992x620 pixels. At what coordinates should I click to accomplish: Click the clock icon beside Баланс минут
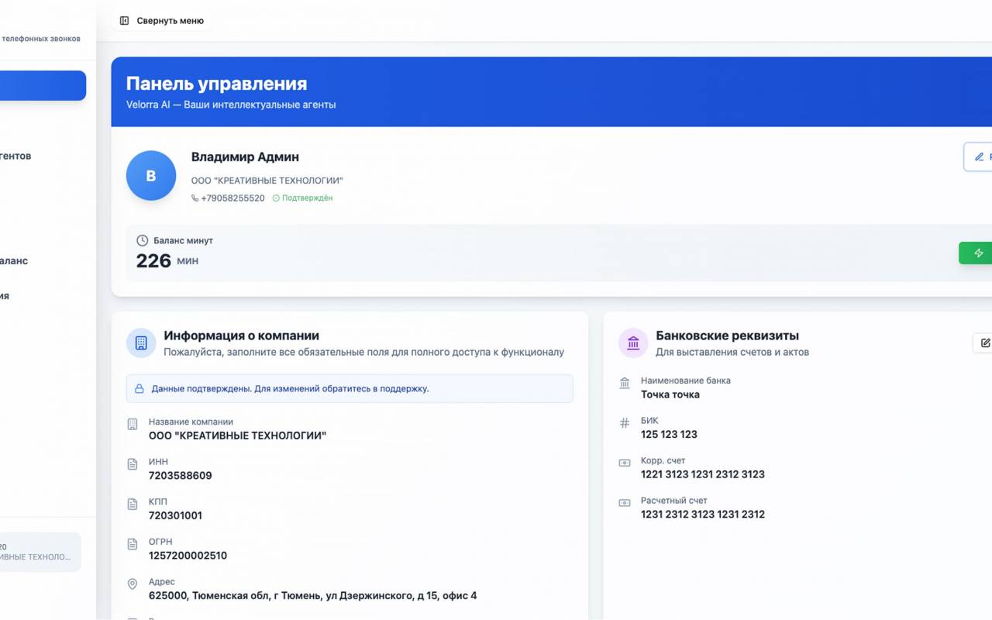[x=142, y=241]
